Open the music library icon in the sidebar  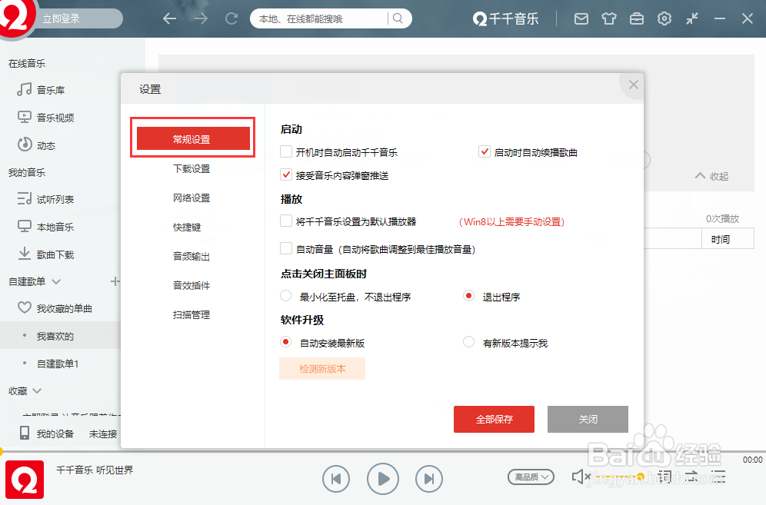[x=23, y=89]
